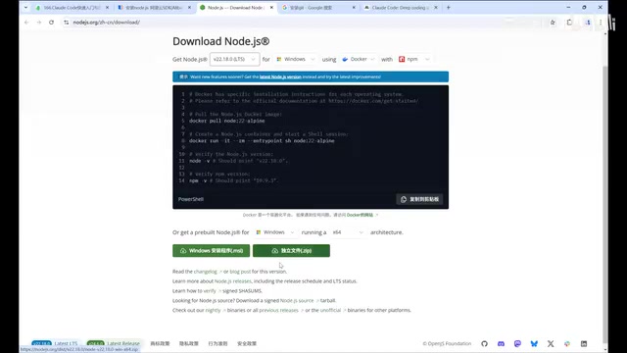Viewport: 627px width, 353px height.
Task: Click the Latest Release footer badge
Action: (114, 343)
